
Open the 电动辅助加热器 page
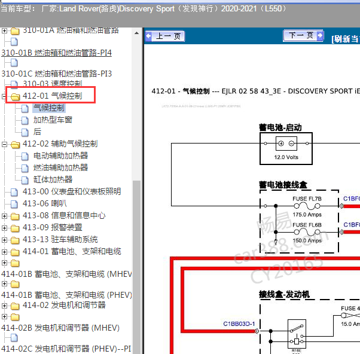[x=60, y=155]
